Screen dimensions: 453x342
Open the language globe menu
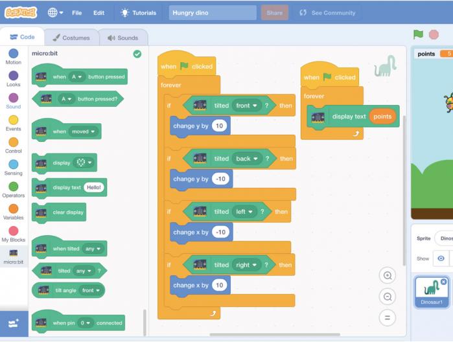click(x=55, y=13)
